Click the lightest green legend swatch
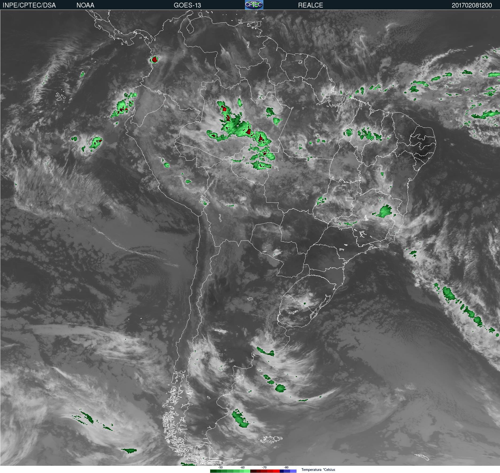Viewport: 500px width, 473px height. pyautogui.click(x=247, y=471)
